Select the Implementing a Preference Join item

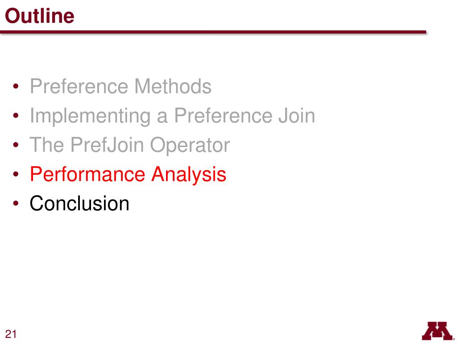pyautogui.click(x=173, y=116)
